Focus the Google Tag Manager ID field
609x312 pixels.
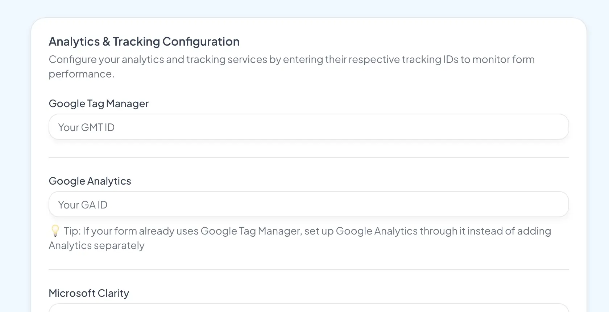(x=308, y=127)
